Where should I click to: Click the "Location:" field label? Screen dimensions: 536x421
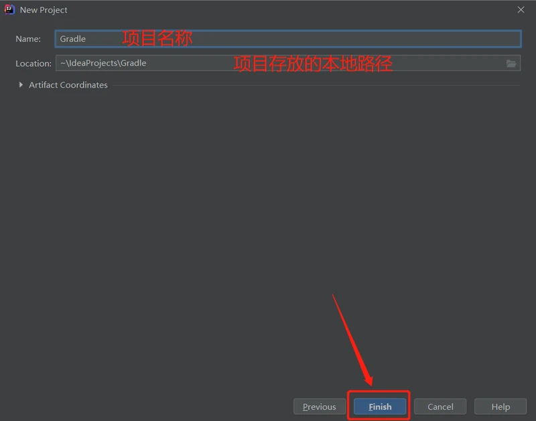pos(33,64)
